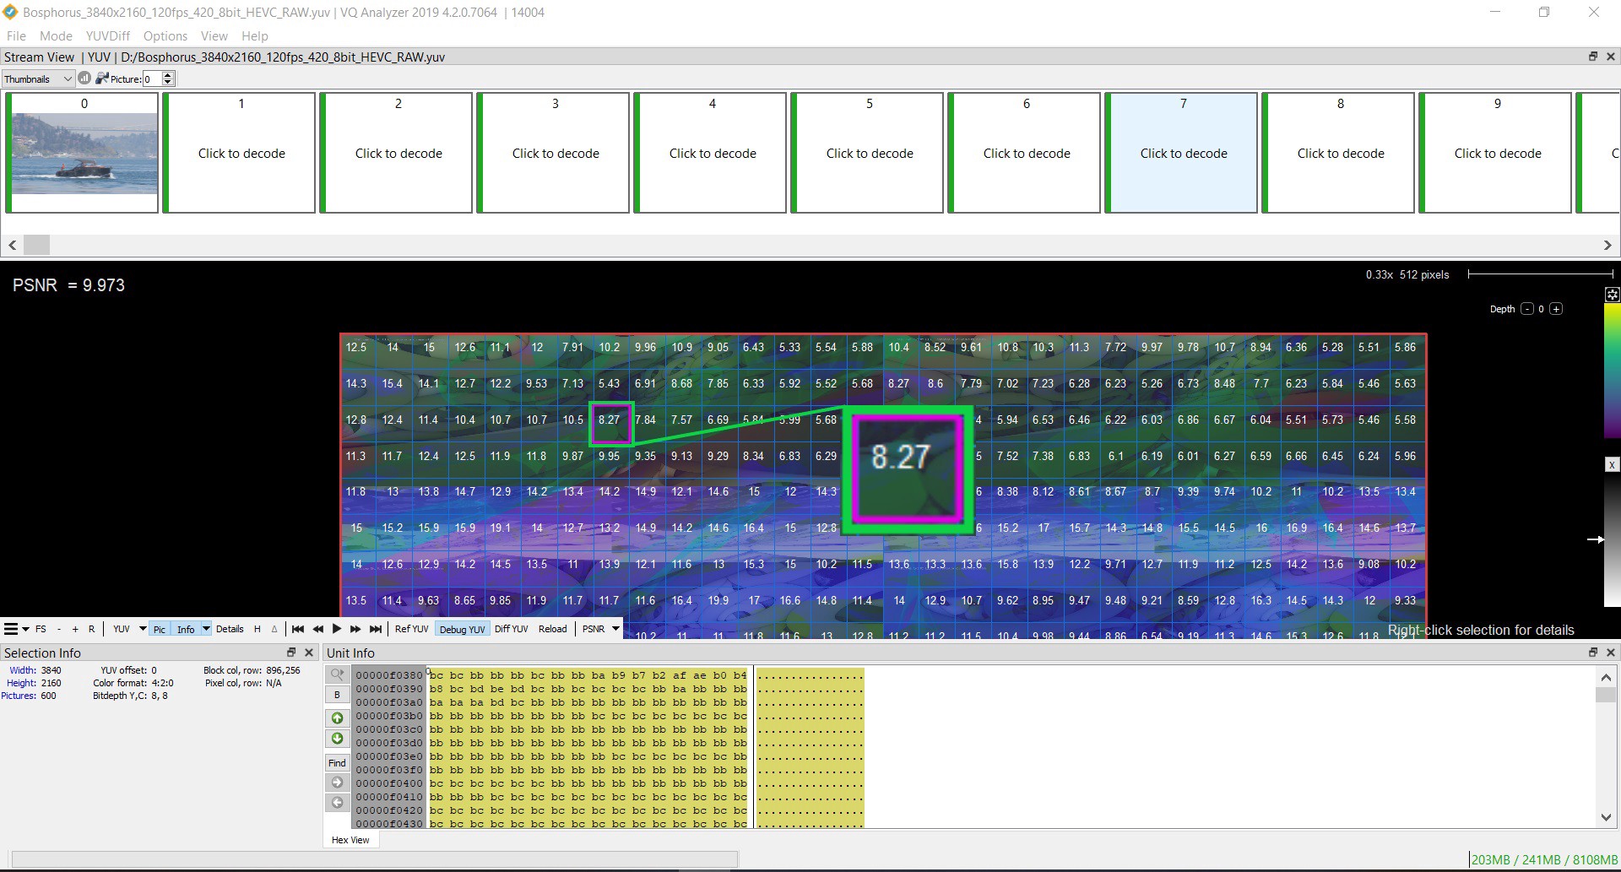Open the hamburger menu in viewer toolbar

coord(11,629)
